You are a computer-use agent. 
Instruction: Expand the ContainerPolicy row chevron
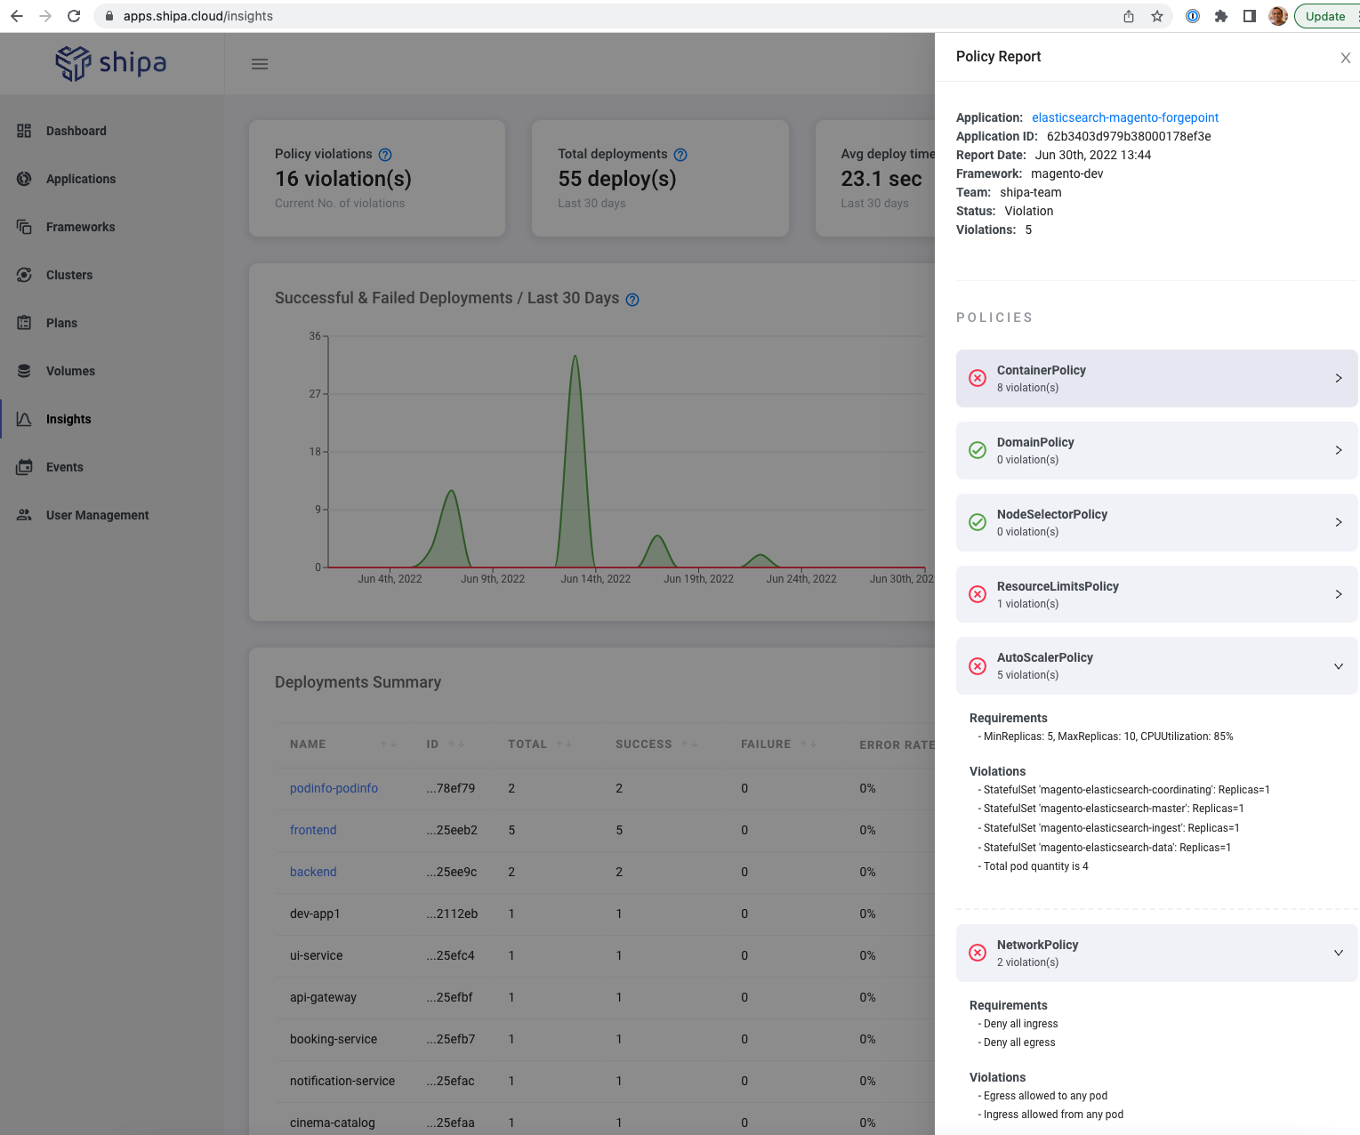(x=1339, y=378)
